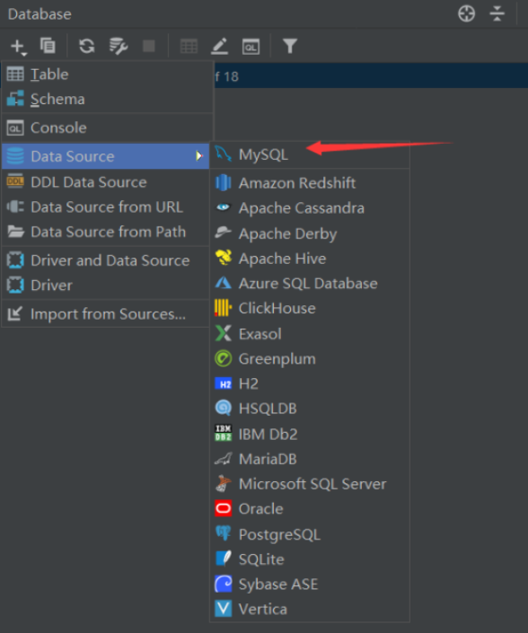Click the Edit Source pencil icon
Screen dimensions: 528x633
pos(220,46)
